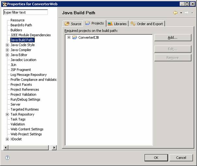Click the forward navigation arrow icon

[x=186, y=13]
